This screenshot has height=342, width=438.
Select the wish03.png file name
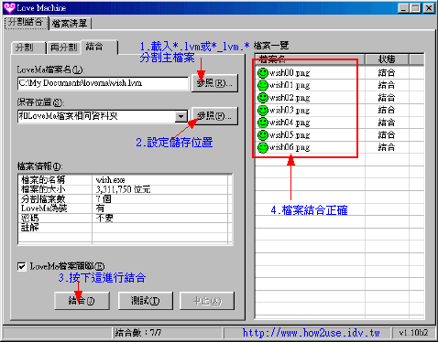pyautogui.click(x=290, y=110)
